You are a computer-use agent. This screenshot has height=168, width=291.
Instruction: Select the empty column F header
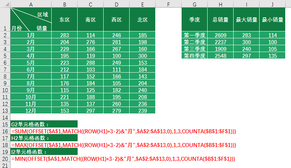168,4
